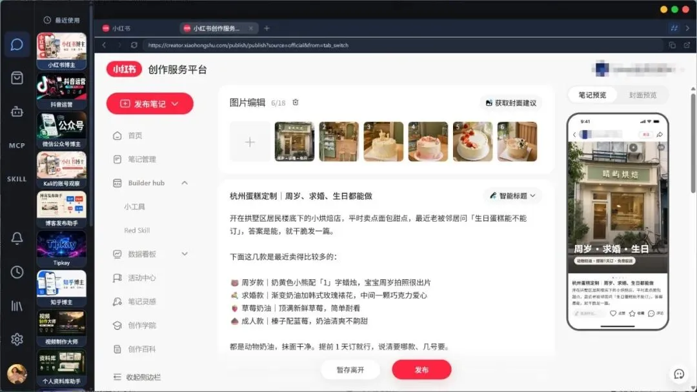Open 首页 in sidebar
697x392 pixels.
pyautogui.click(x=135, y=135)
